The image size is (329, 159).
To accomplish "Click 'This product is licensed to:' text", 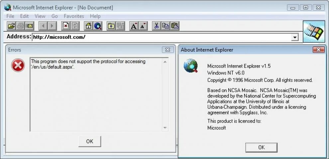I will (x=234, y=121).
